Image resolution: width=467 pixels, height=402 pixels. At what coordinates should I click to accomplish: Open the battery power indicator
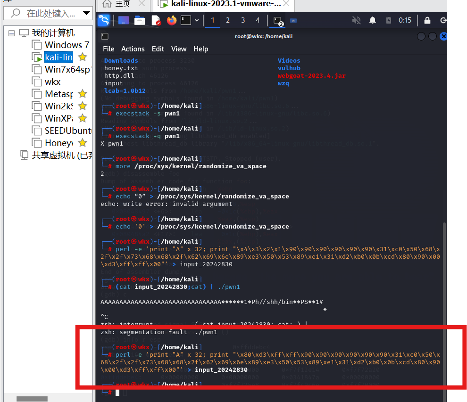click(388, 20)
